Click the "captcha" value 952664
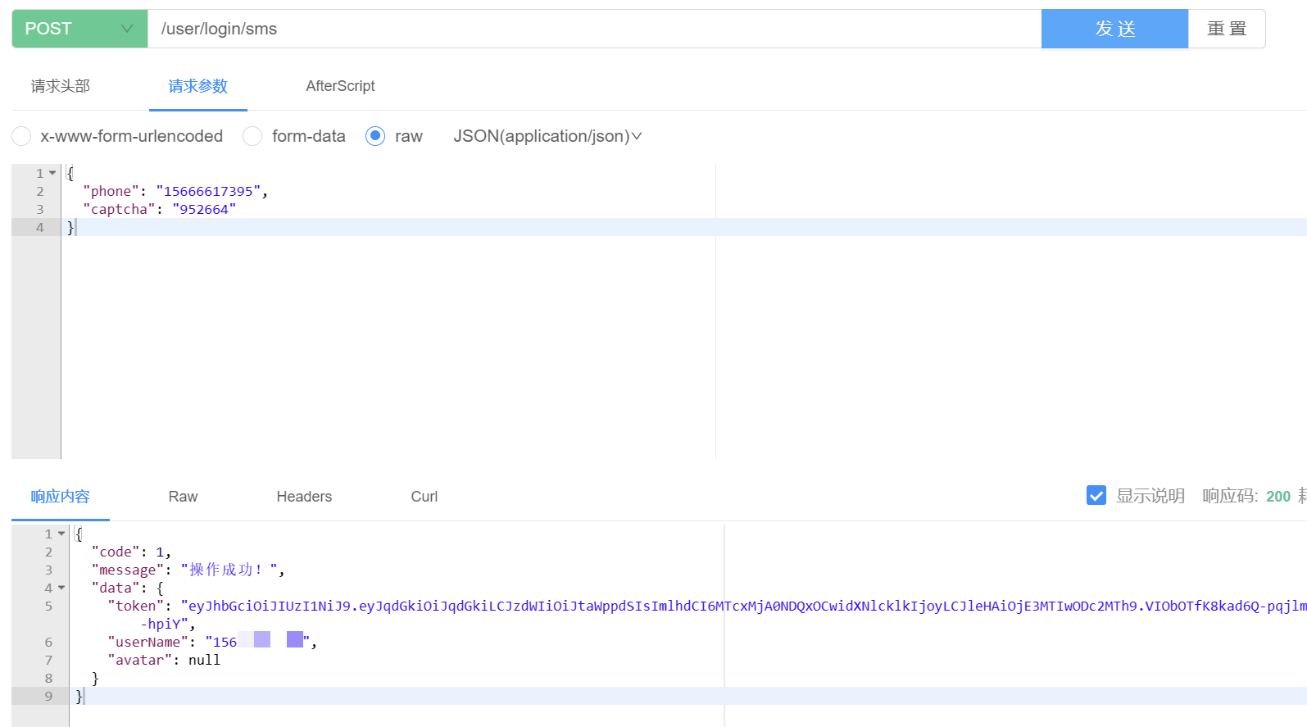 pyautogui.click(x=204, y=209)
